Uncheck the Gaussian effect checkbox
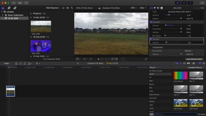 (151, 22)
